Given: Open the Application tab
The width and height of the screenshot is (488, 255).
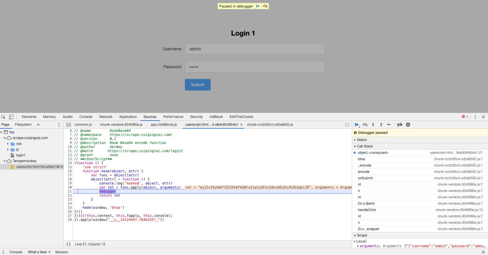Looking at the screenshot, I should click(128, 117).
